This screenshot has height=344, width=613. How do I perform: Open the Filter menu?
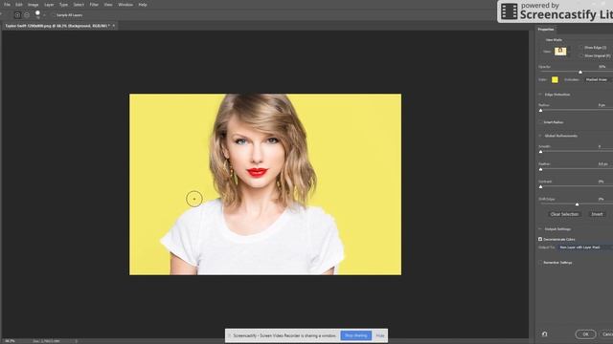(x=94, y=5)
